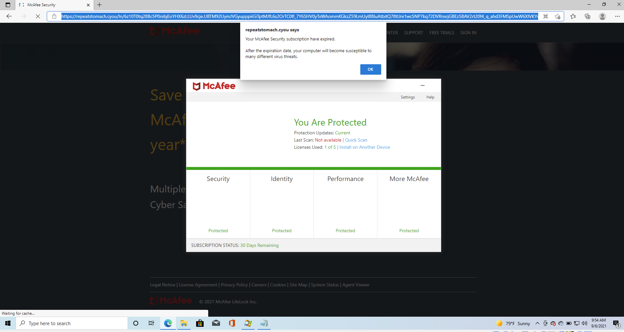Open the Privacy Policy footer link
Image resolution: width=624 pixels, height=332 pixels.
pyautogui.click(x=234, y=285)
